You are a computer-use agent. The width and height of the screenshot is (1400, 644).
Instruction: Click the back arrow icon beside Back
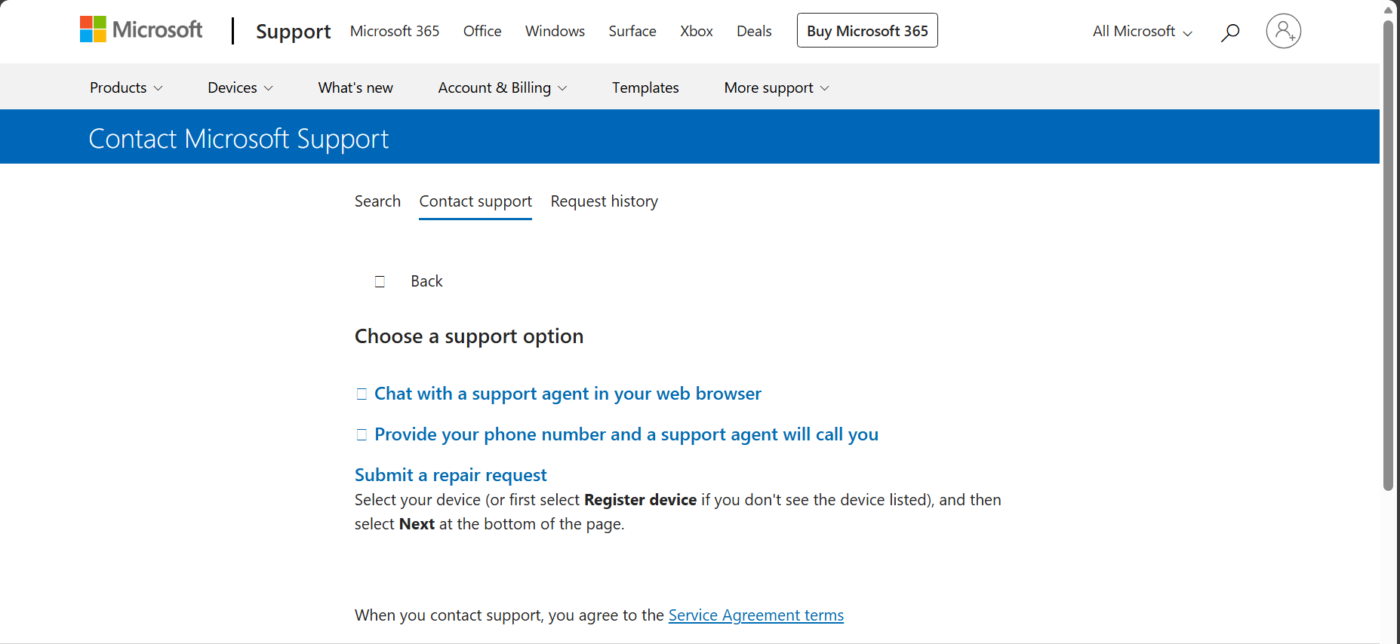[380, 281]
